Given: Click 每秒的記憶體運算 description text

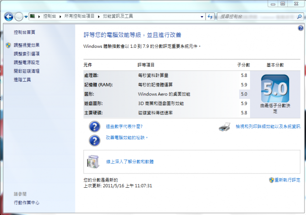Looking at the screenshot, I should (155, 85).
